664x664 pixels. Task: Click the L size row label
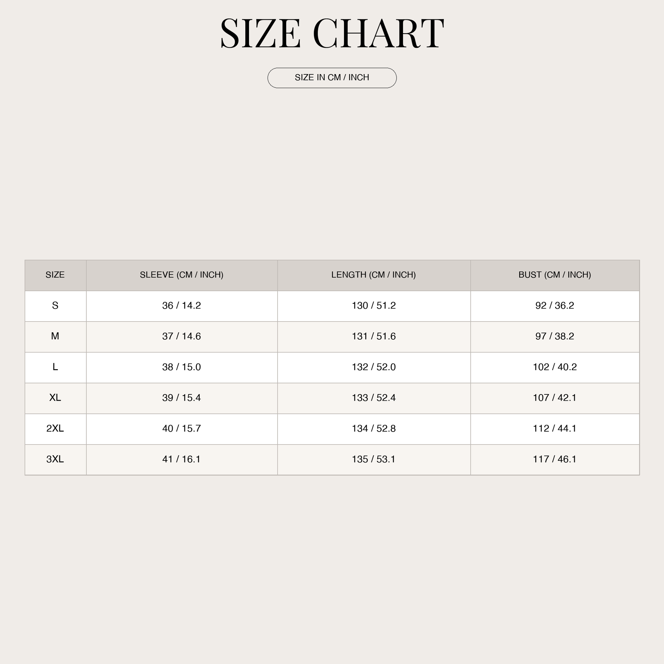click(x=55, y=367)
